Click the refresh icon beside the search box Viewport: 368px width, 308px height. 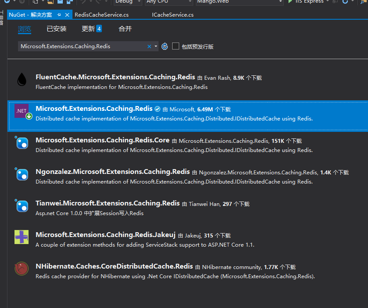tap(165, 46)
